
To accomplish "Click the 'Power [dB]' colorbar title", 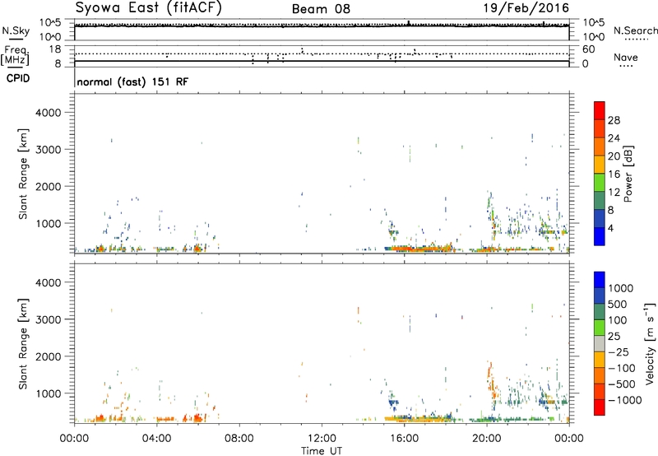I will [628, 174].
